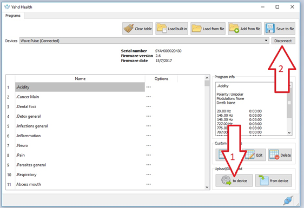Click program table scroll up arrow
The height and width of the screenshot is (208, 304).
[207, 78]
